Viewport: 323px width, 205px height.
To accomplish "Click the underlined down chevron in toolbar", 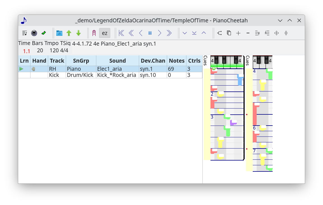I will (194, 33).
